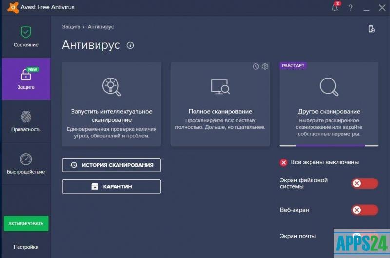The width and height of the screenshot is (390, 258).
Task: Click the green АКТИВИРОВАТЬ button
Action: click(26, 223)
